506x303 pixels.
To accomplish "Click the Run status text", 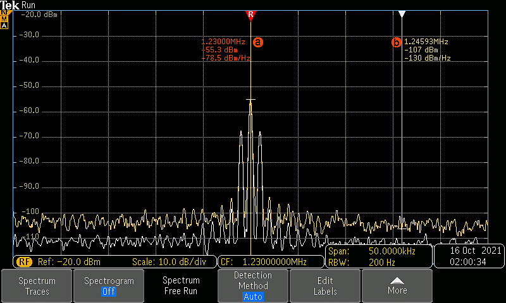I will click(x=28, y=5).
